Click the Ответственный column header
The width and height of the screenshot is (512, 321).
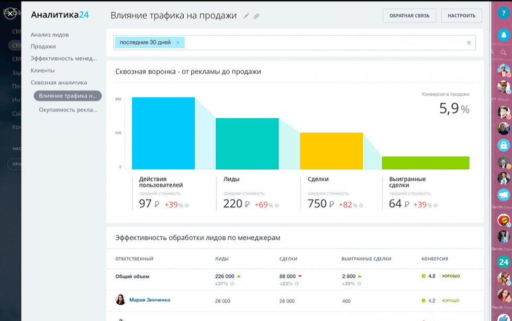[x=134, y=259]
